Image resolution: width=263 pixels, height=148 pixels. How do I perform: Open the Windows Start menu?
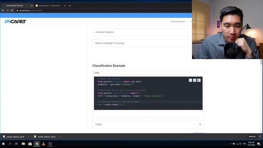[x=3, y=144]
